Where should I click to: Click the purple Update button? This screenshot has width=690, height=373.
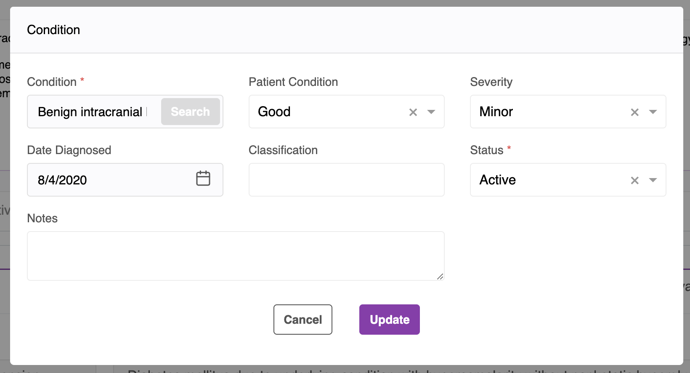[x=389, y=320]
